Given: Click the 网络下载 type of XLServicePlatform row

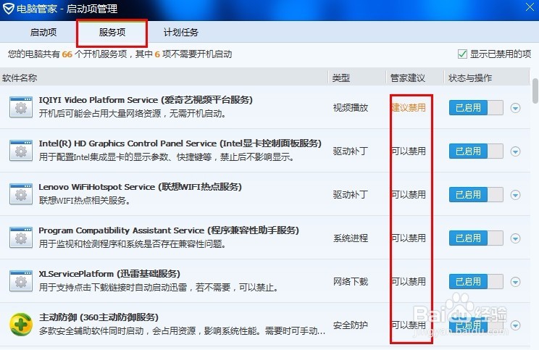Looking at the screenshot, I should (351, 282).
